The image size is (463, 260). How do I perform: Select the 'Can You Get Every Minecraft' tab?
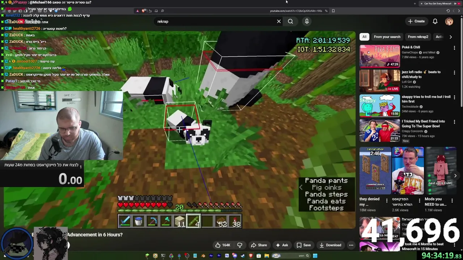pos(441,4)
